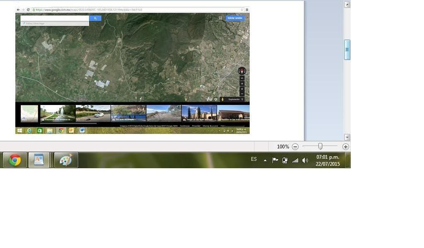The width and height of the screenshot is (424, 248).
Task: Open the ES input language selector
Action: pos(254,160)
